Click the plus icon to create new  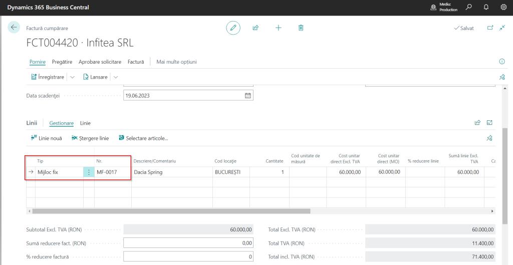279,28
